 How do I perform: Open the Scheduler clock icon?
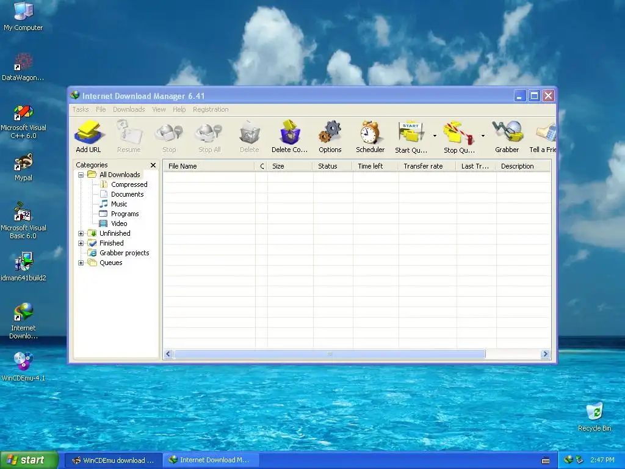[x=370, y=136]
